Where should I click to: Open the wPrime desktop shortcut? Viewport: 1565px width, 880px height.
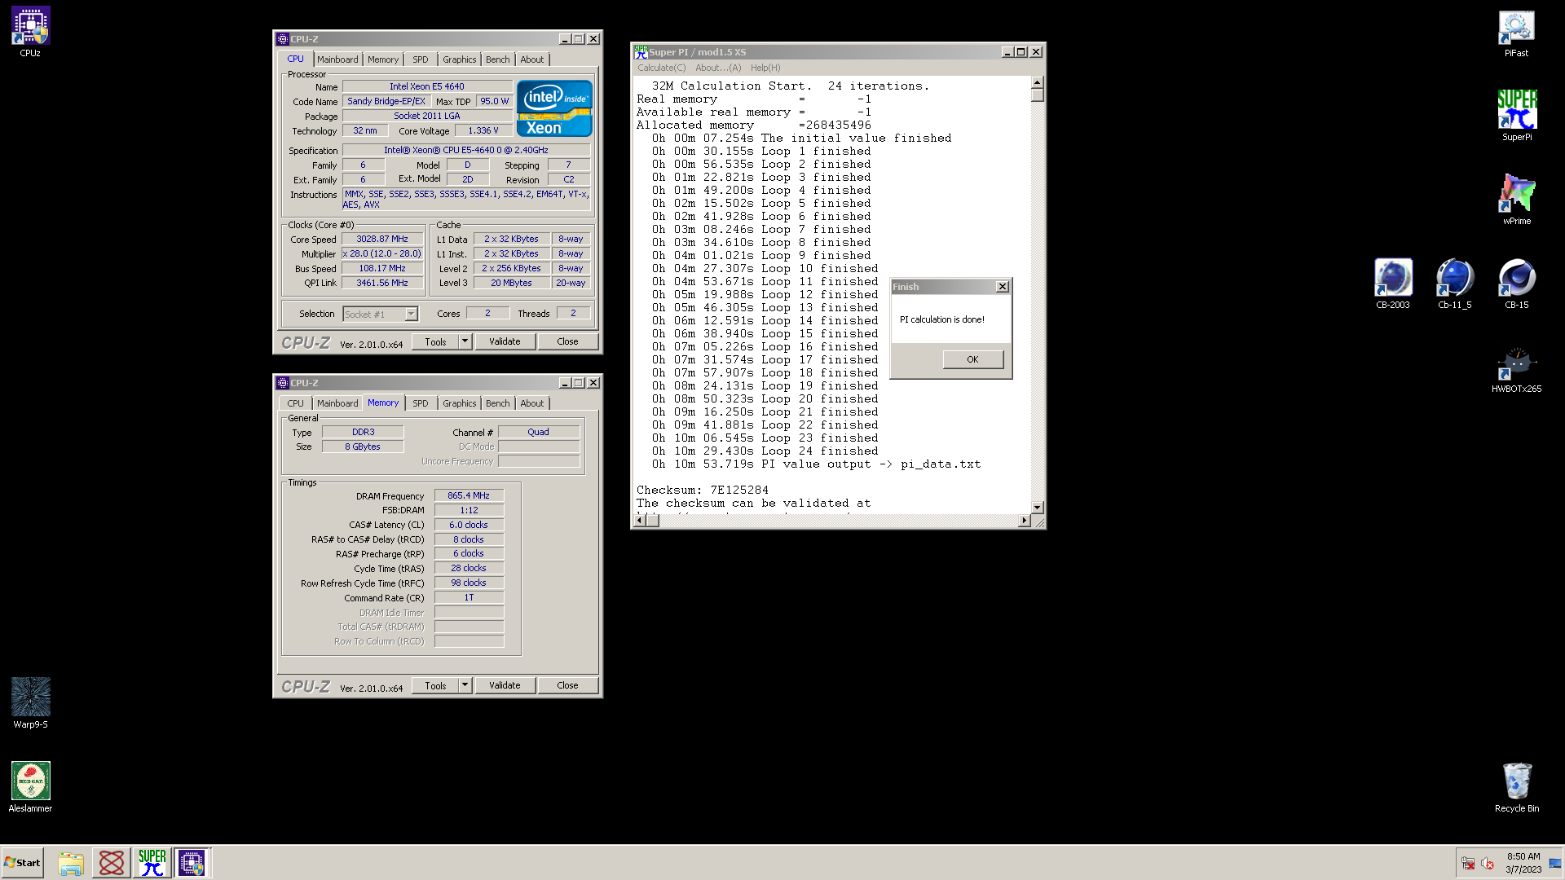pyautogui.click(x=1516, y=200)
